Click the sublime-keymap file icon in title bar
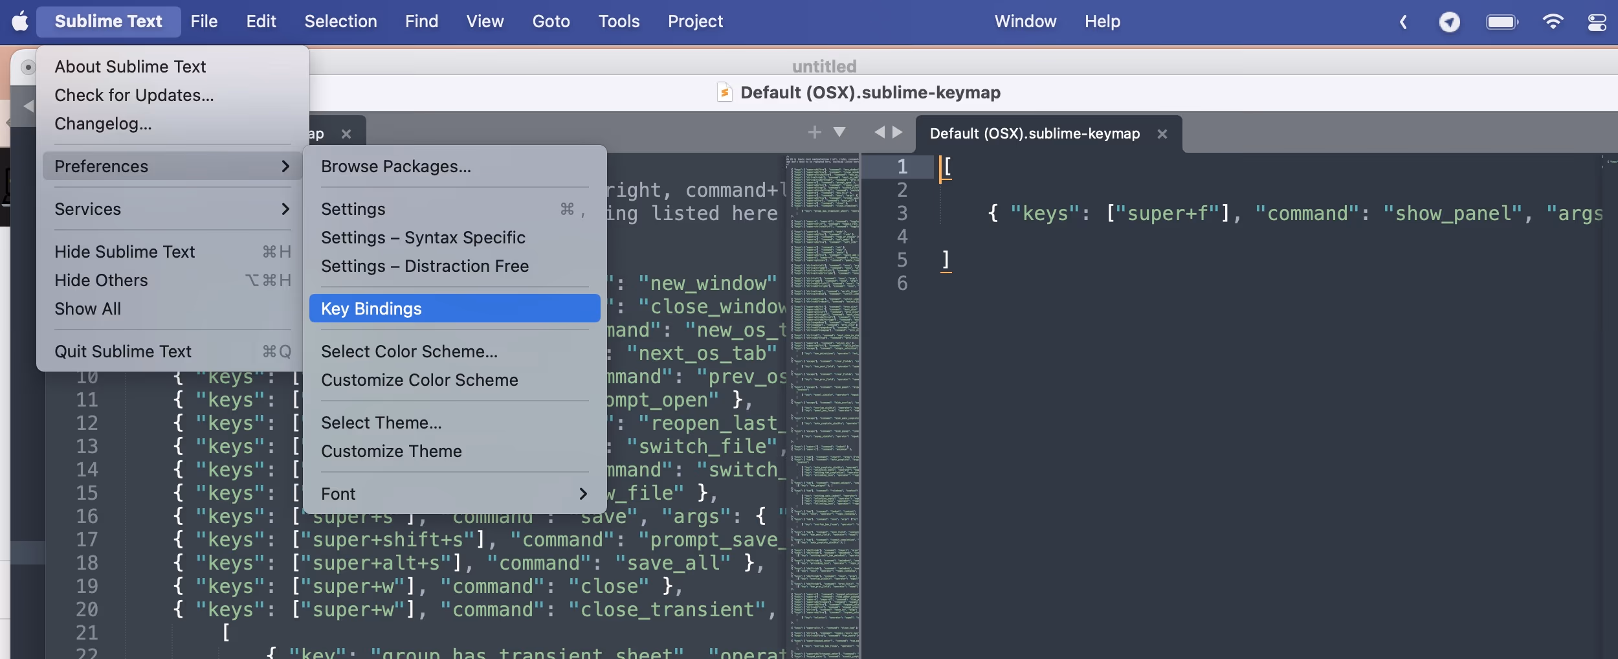 tap(725, 93)
